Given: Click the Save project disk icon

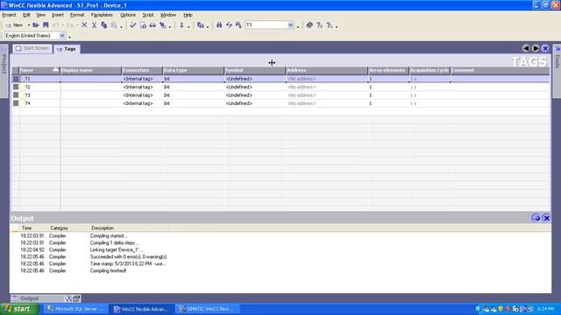Looking at the screenshot, I should 46,25.
